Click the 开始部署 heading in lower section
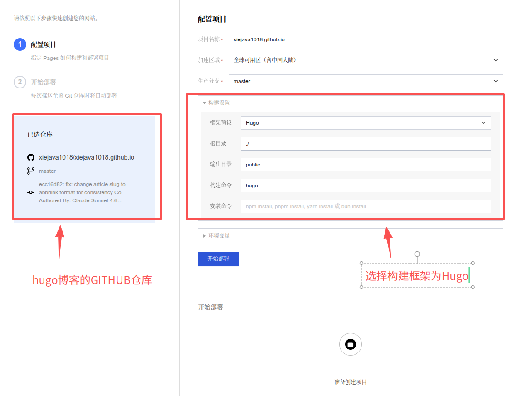The width and height of the screenshot is (522, 396). [210, 307]
